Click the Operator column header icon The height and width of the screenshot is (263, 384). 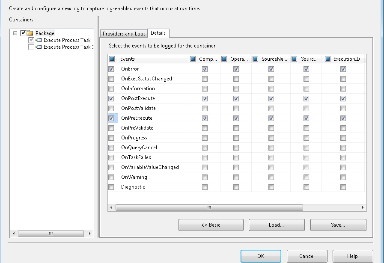pos(224,59)
